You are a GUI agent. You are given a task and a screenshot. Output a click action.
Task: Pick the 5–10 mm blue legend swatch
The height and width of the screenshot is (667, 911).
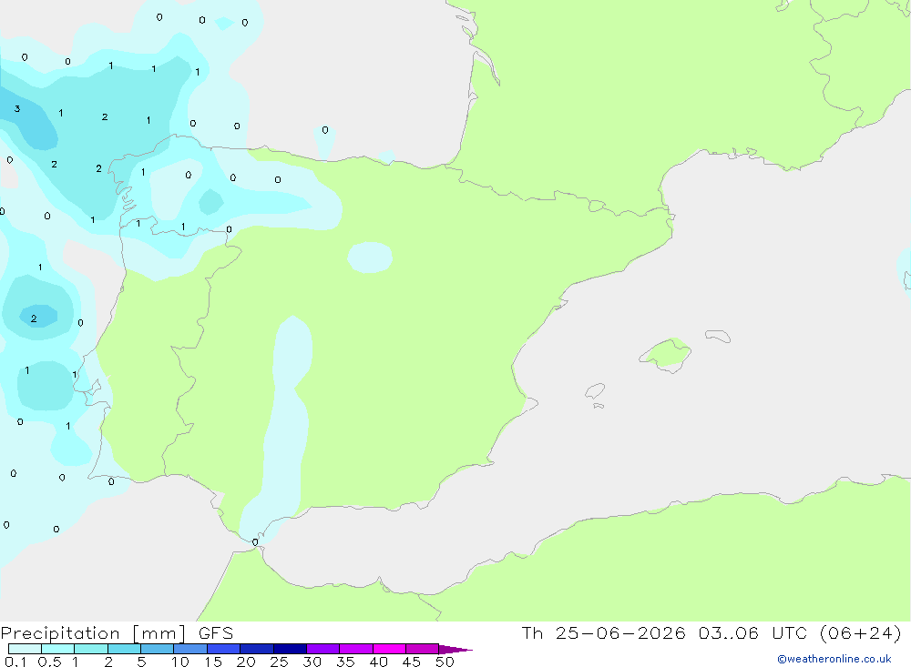158,649
